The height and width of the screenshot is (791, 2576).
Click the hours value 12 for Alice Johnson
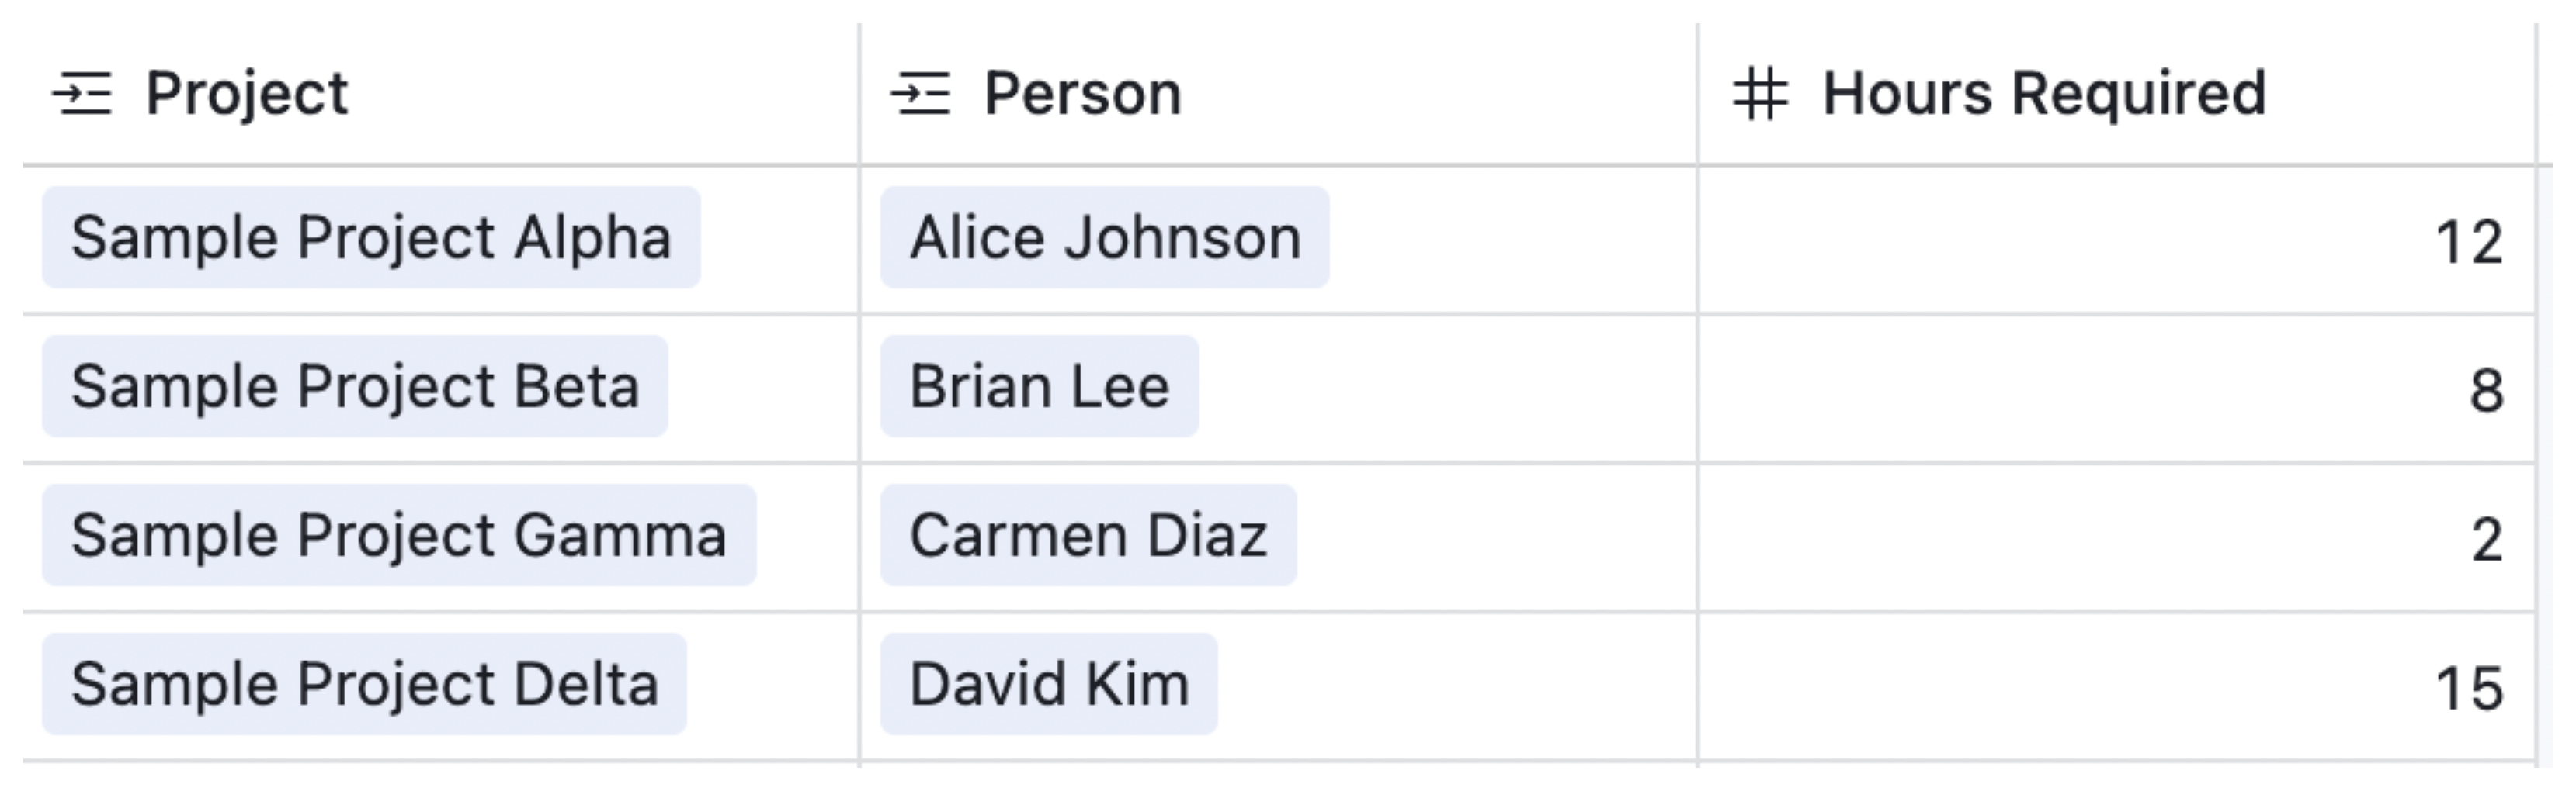pos(2483,237)
